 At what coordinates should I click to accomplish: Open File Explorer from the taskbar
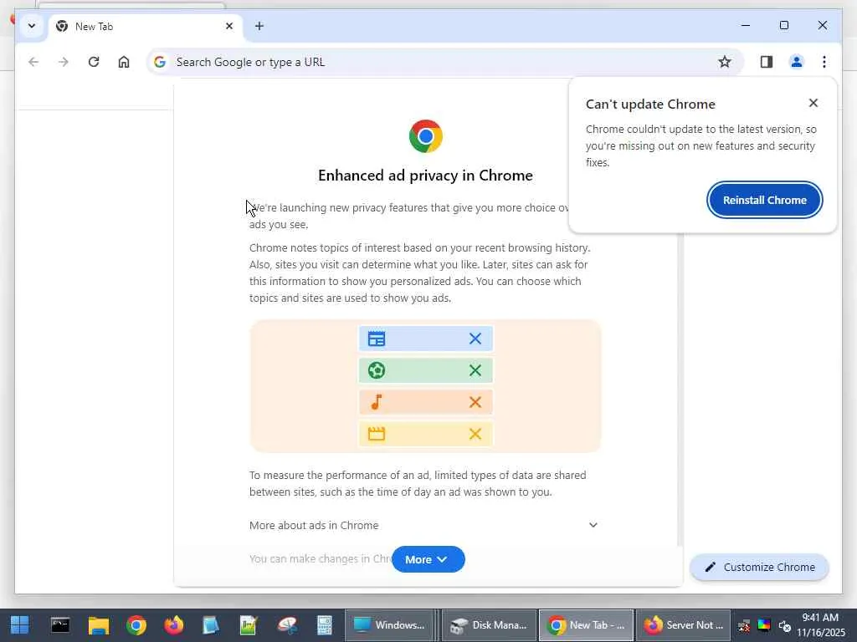[99, 625]
